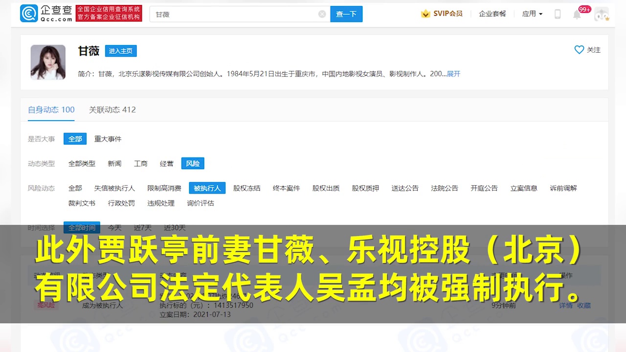The height and width of the screenshot is (352, 626).
Task: Click 甘薇's profile photo
Action: pyautogui.click(x=48, y=62)
